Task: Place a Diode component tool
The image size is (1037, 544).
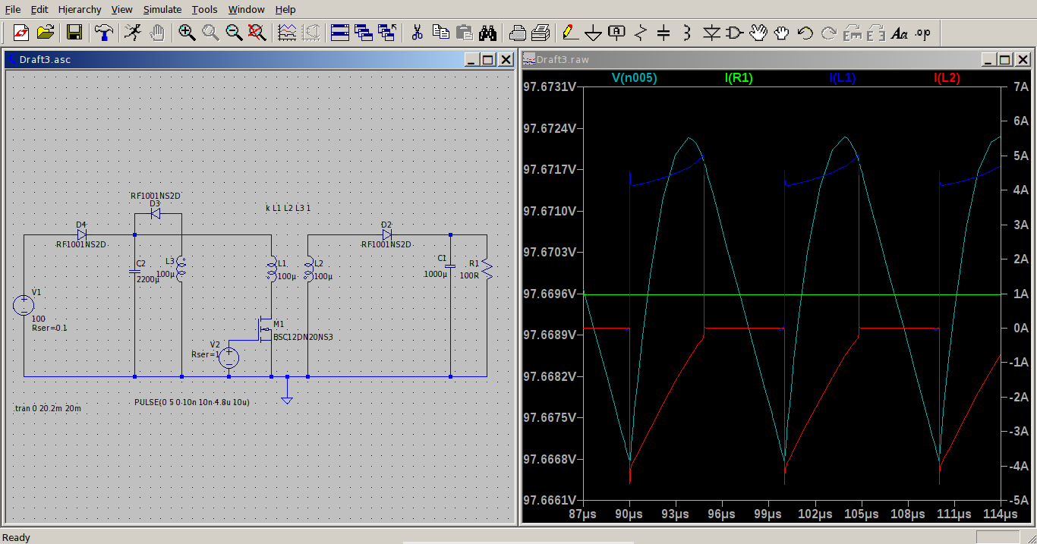Action: coord(711,32)
